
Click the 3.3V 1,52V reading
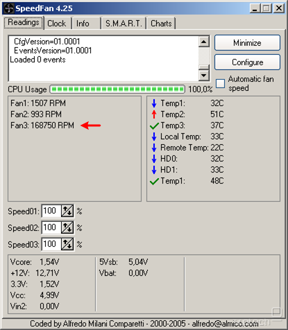tap(35, 284)
